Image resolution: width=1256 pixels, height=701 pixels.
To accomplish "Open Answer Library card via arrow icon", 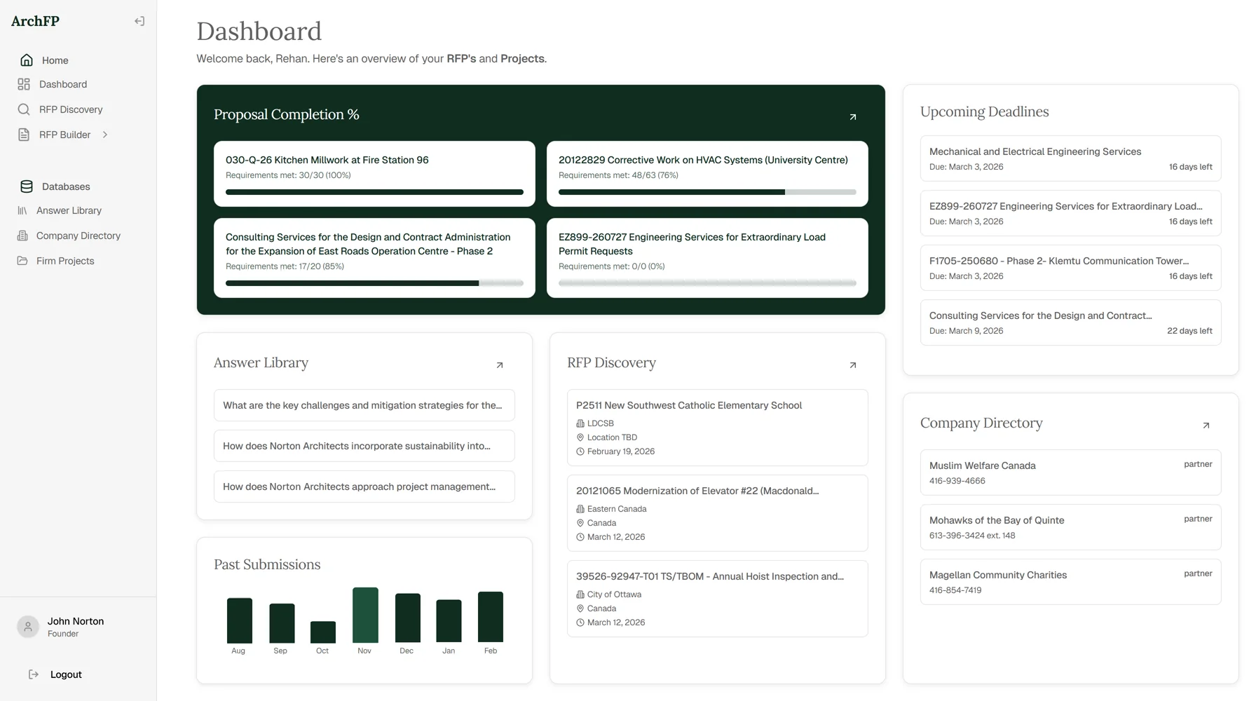I will (500, 365).
